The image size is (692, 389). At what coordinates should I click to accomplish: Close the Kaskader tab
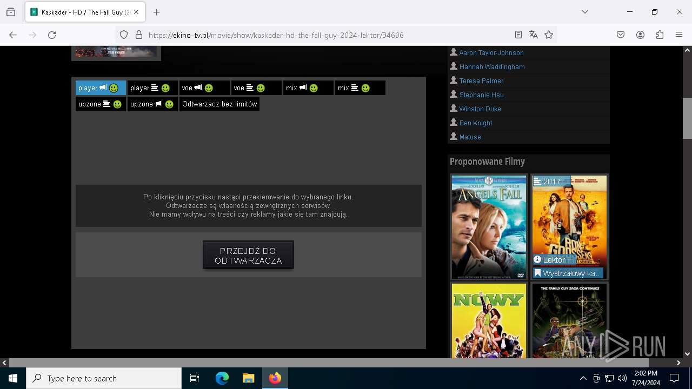coord(137,12)
